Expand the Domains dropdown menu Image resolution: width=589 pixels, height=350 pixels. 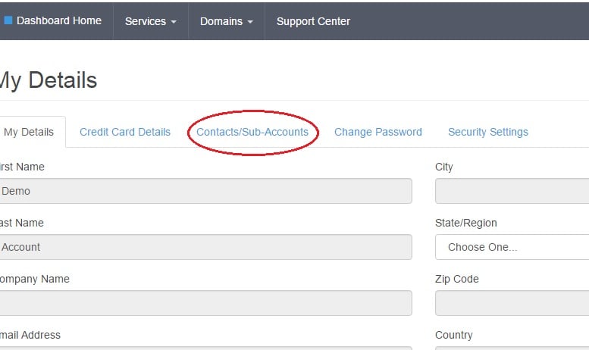pyautogui.click(x=226, y=21)
